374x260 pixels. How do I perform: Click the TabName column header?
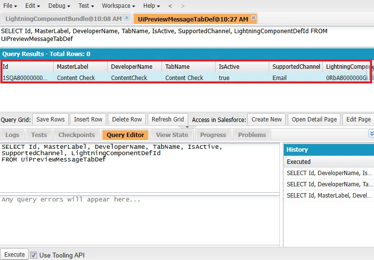[x=188, y=66]
